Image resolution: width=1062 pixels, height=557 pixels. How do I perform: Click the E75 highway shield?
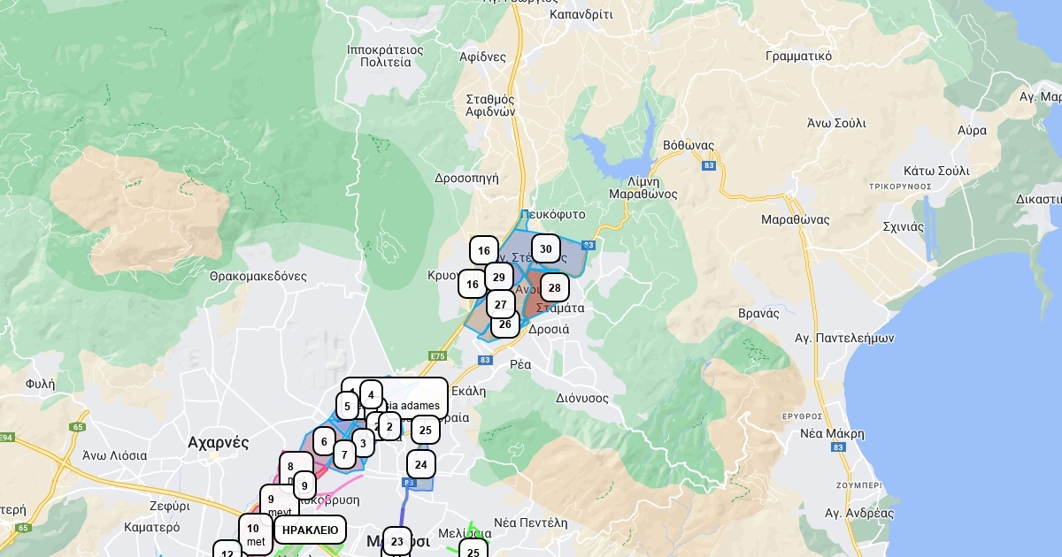pyautogui.click(x=437, y=355)
